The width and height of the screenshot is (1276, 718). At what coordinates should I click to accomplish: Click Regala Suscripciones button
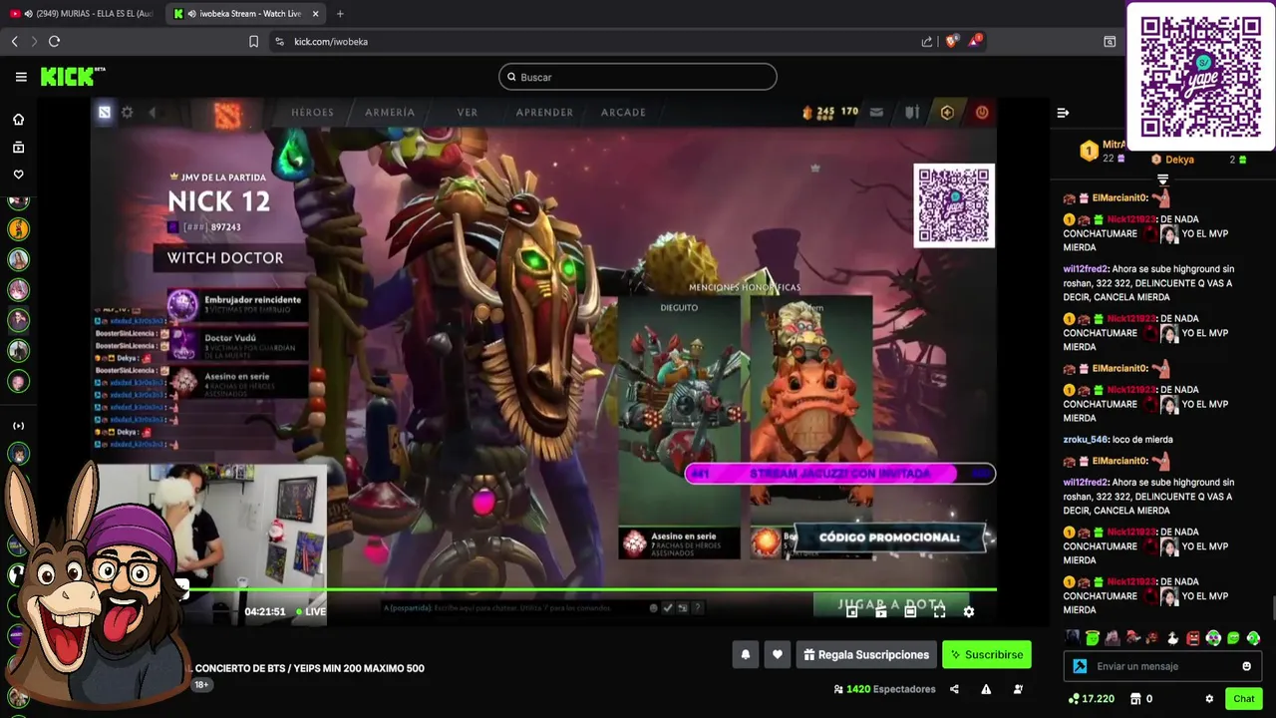(865, 655)
